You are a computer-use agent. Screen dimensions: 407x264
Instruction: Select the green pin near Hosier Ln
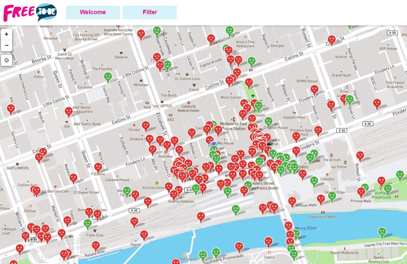click(x=350, y=99)
